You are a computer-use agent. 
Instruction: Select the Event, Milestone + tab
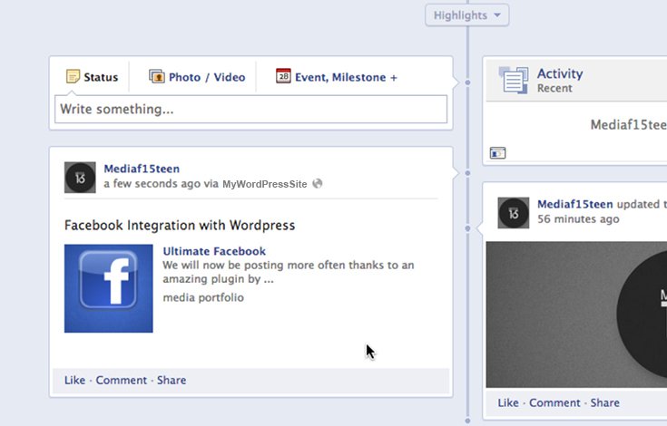point(336,77)
